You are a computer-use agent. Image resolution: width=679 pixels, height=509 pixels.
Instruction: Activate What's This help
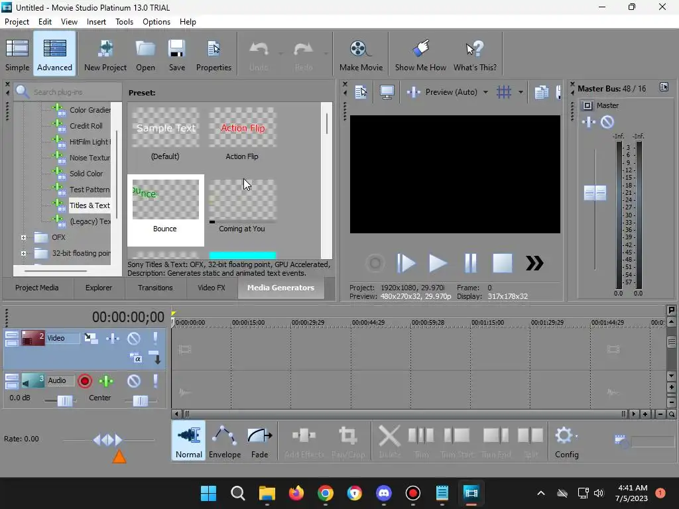(x=475, y=54)
